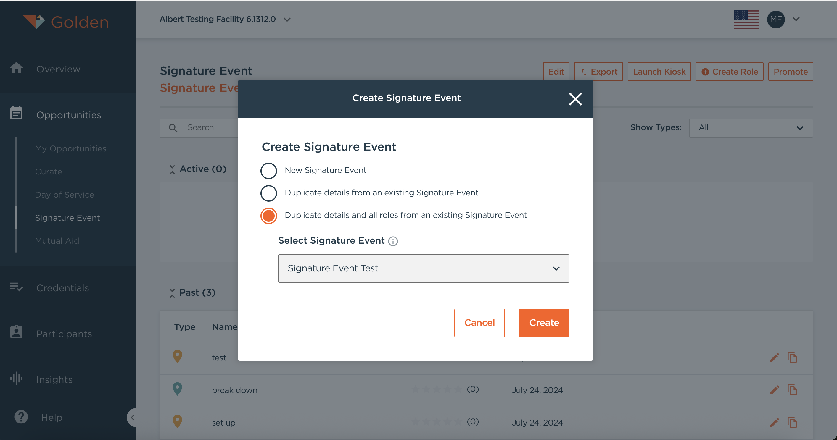
Task: Open the Show Types dropdown
Action: [751, 128]
